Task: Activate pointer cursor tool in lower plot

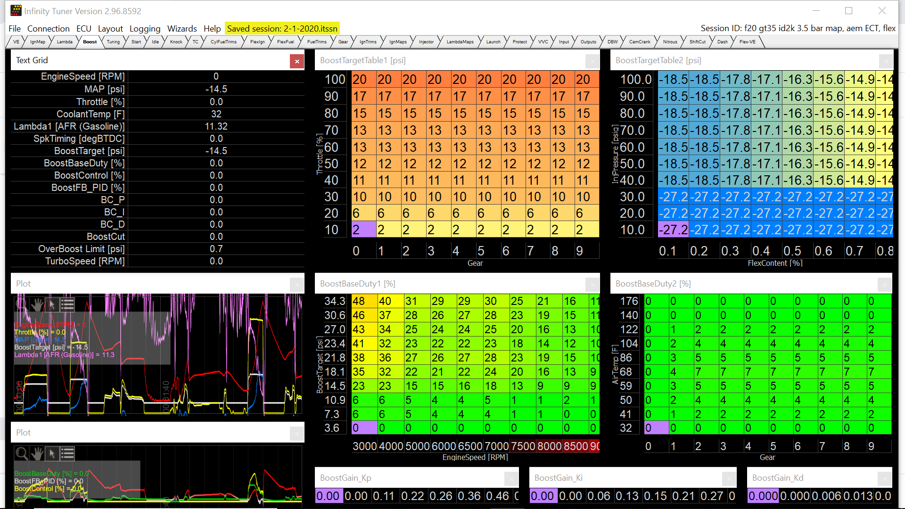Action: [x=52, y=454]
